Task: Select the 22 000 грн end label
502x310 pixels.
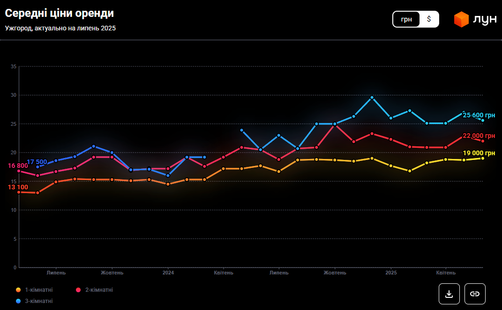Action: (479, 136)
